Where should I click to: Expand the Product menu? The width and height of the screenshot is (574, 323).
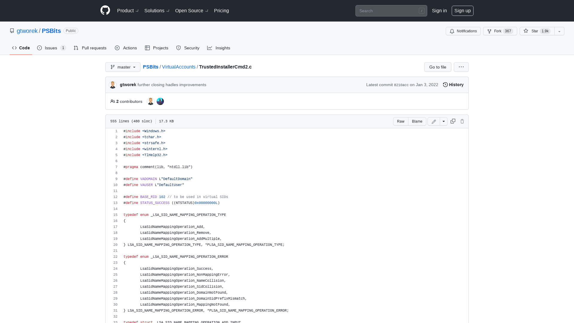pyautogui.click(x=128, y=11)
